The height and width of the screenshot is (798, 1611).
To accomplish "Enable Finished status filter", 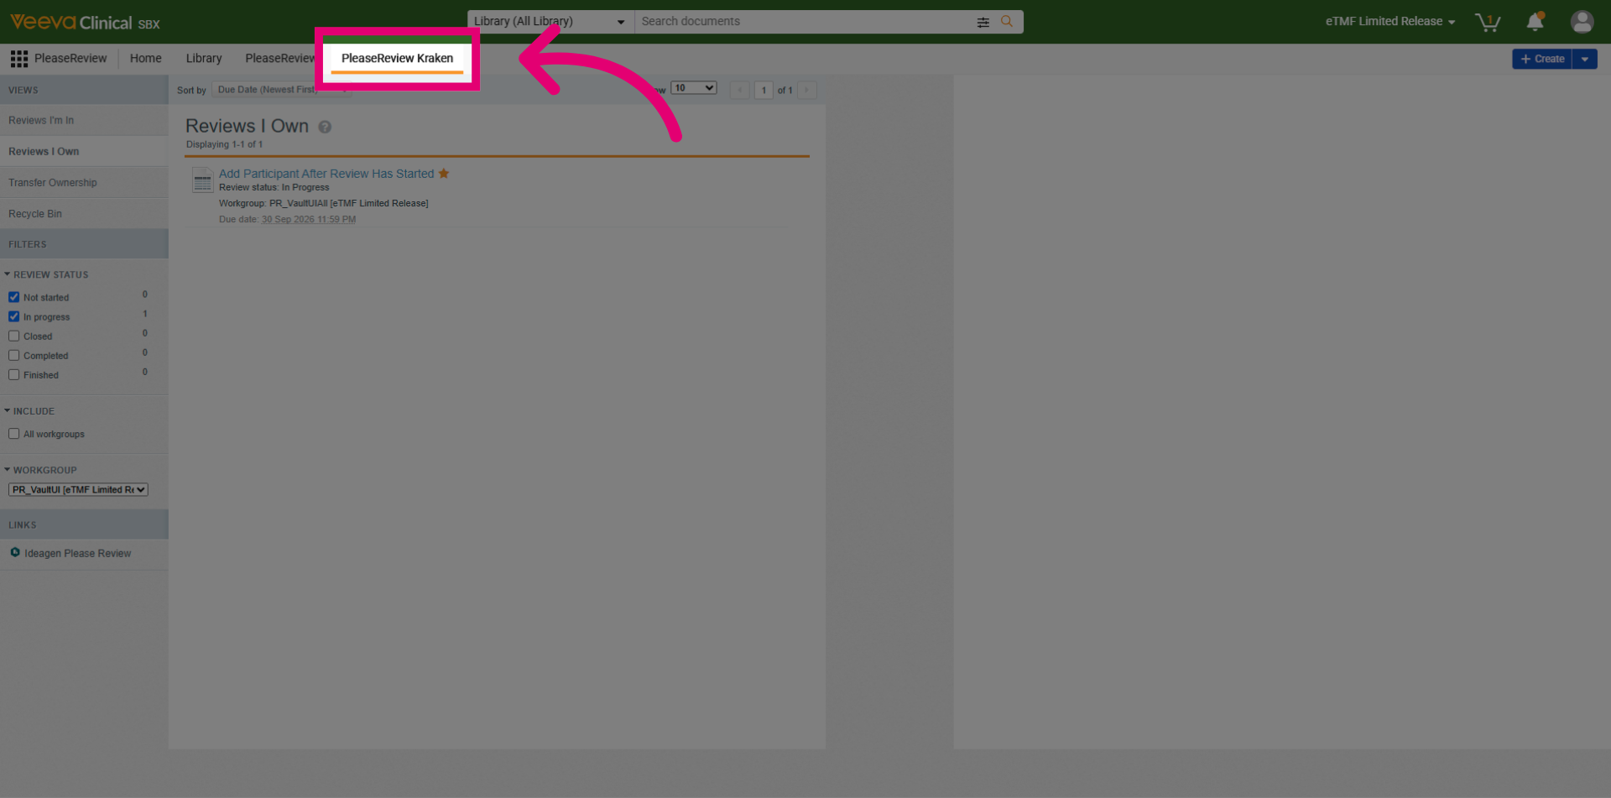I will 14,374.
